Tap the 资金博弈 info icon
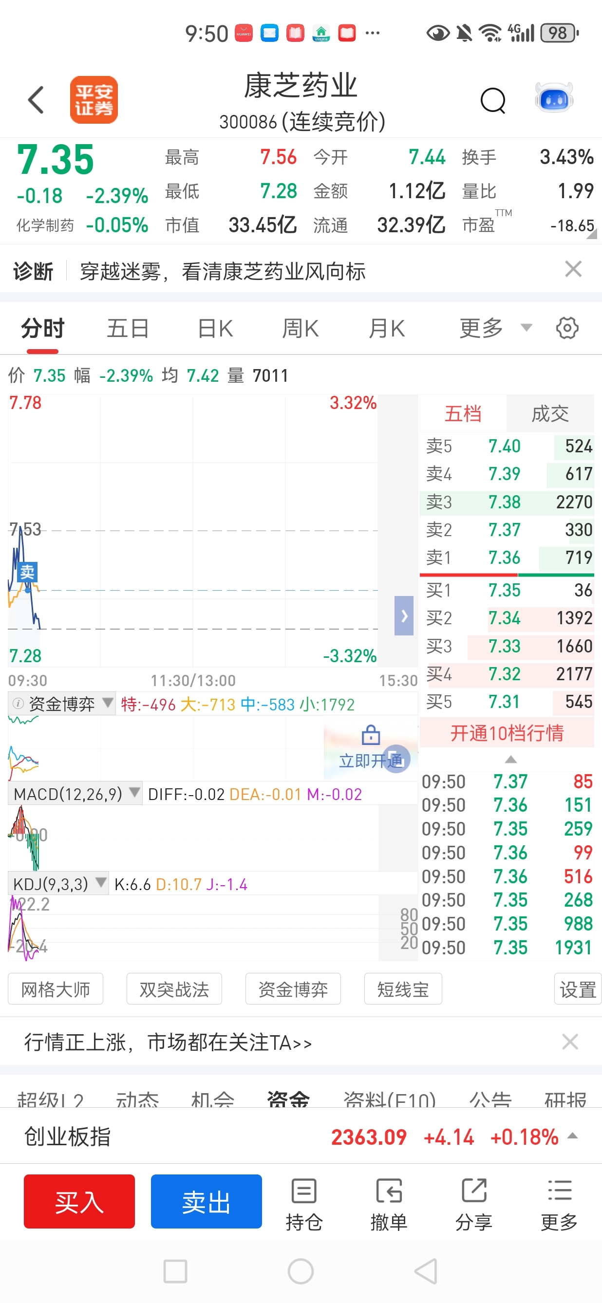The height and width of the screenshot is (1303, 602). point(18,704)
